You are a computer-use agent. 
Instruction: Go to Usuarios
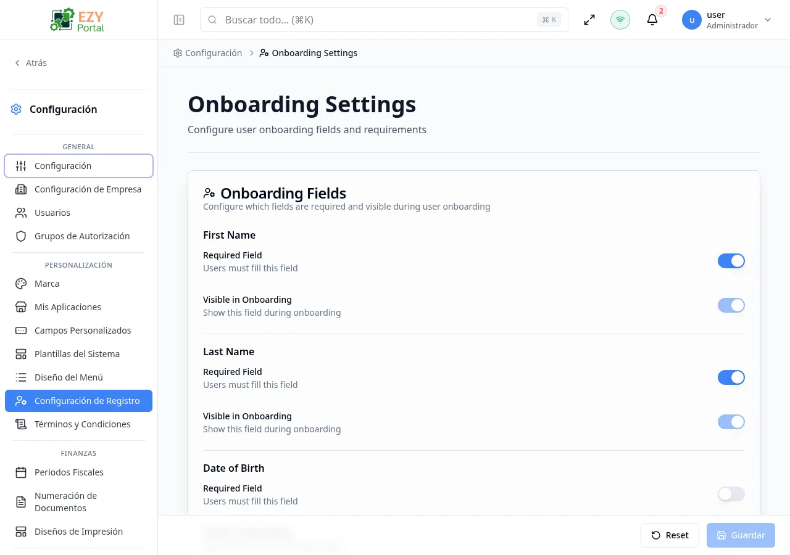pyautogui.click(x=78, y=213)
